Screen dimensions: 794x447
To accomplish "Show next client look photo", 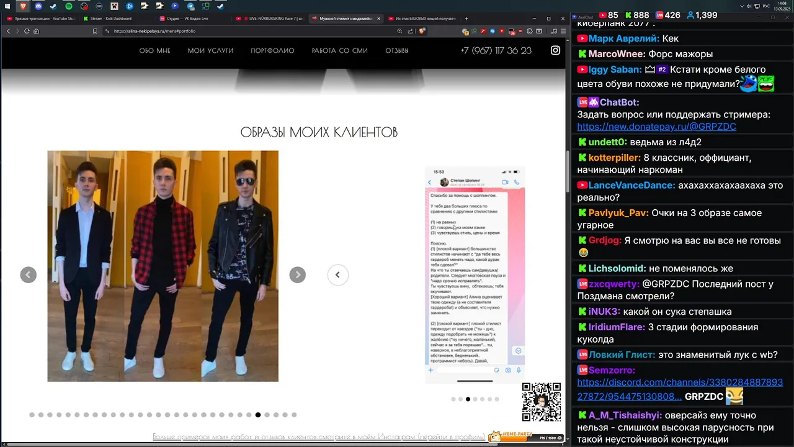I will [x=298, y=274].
